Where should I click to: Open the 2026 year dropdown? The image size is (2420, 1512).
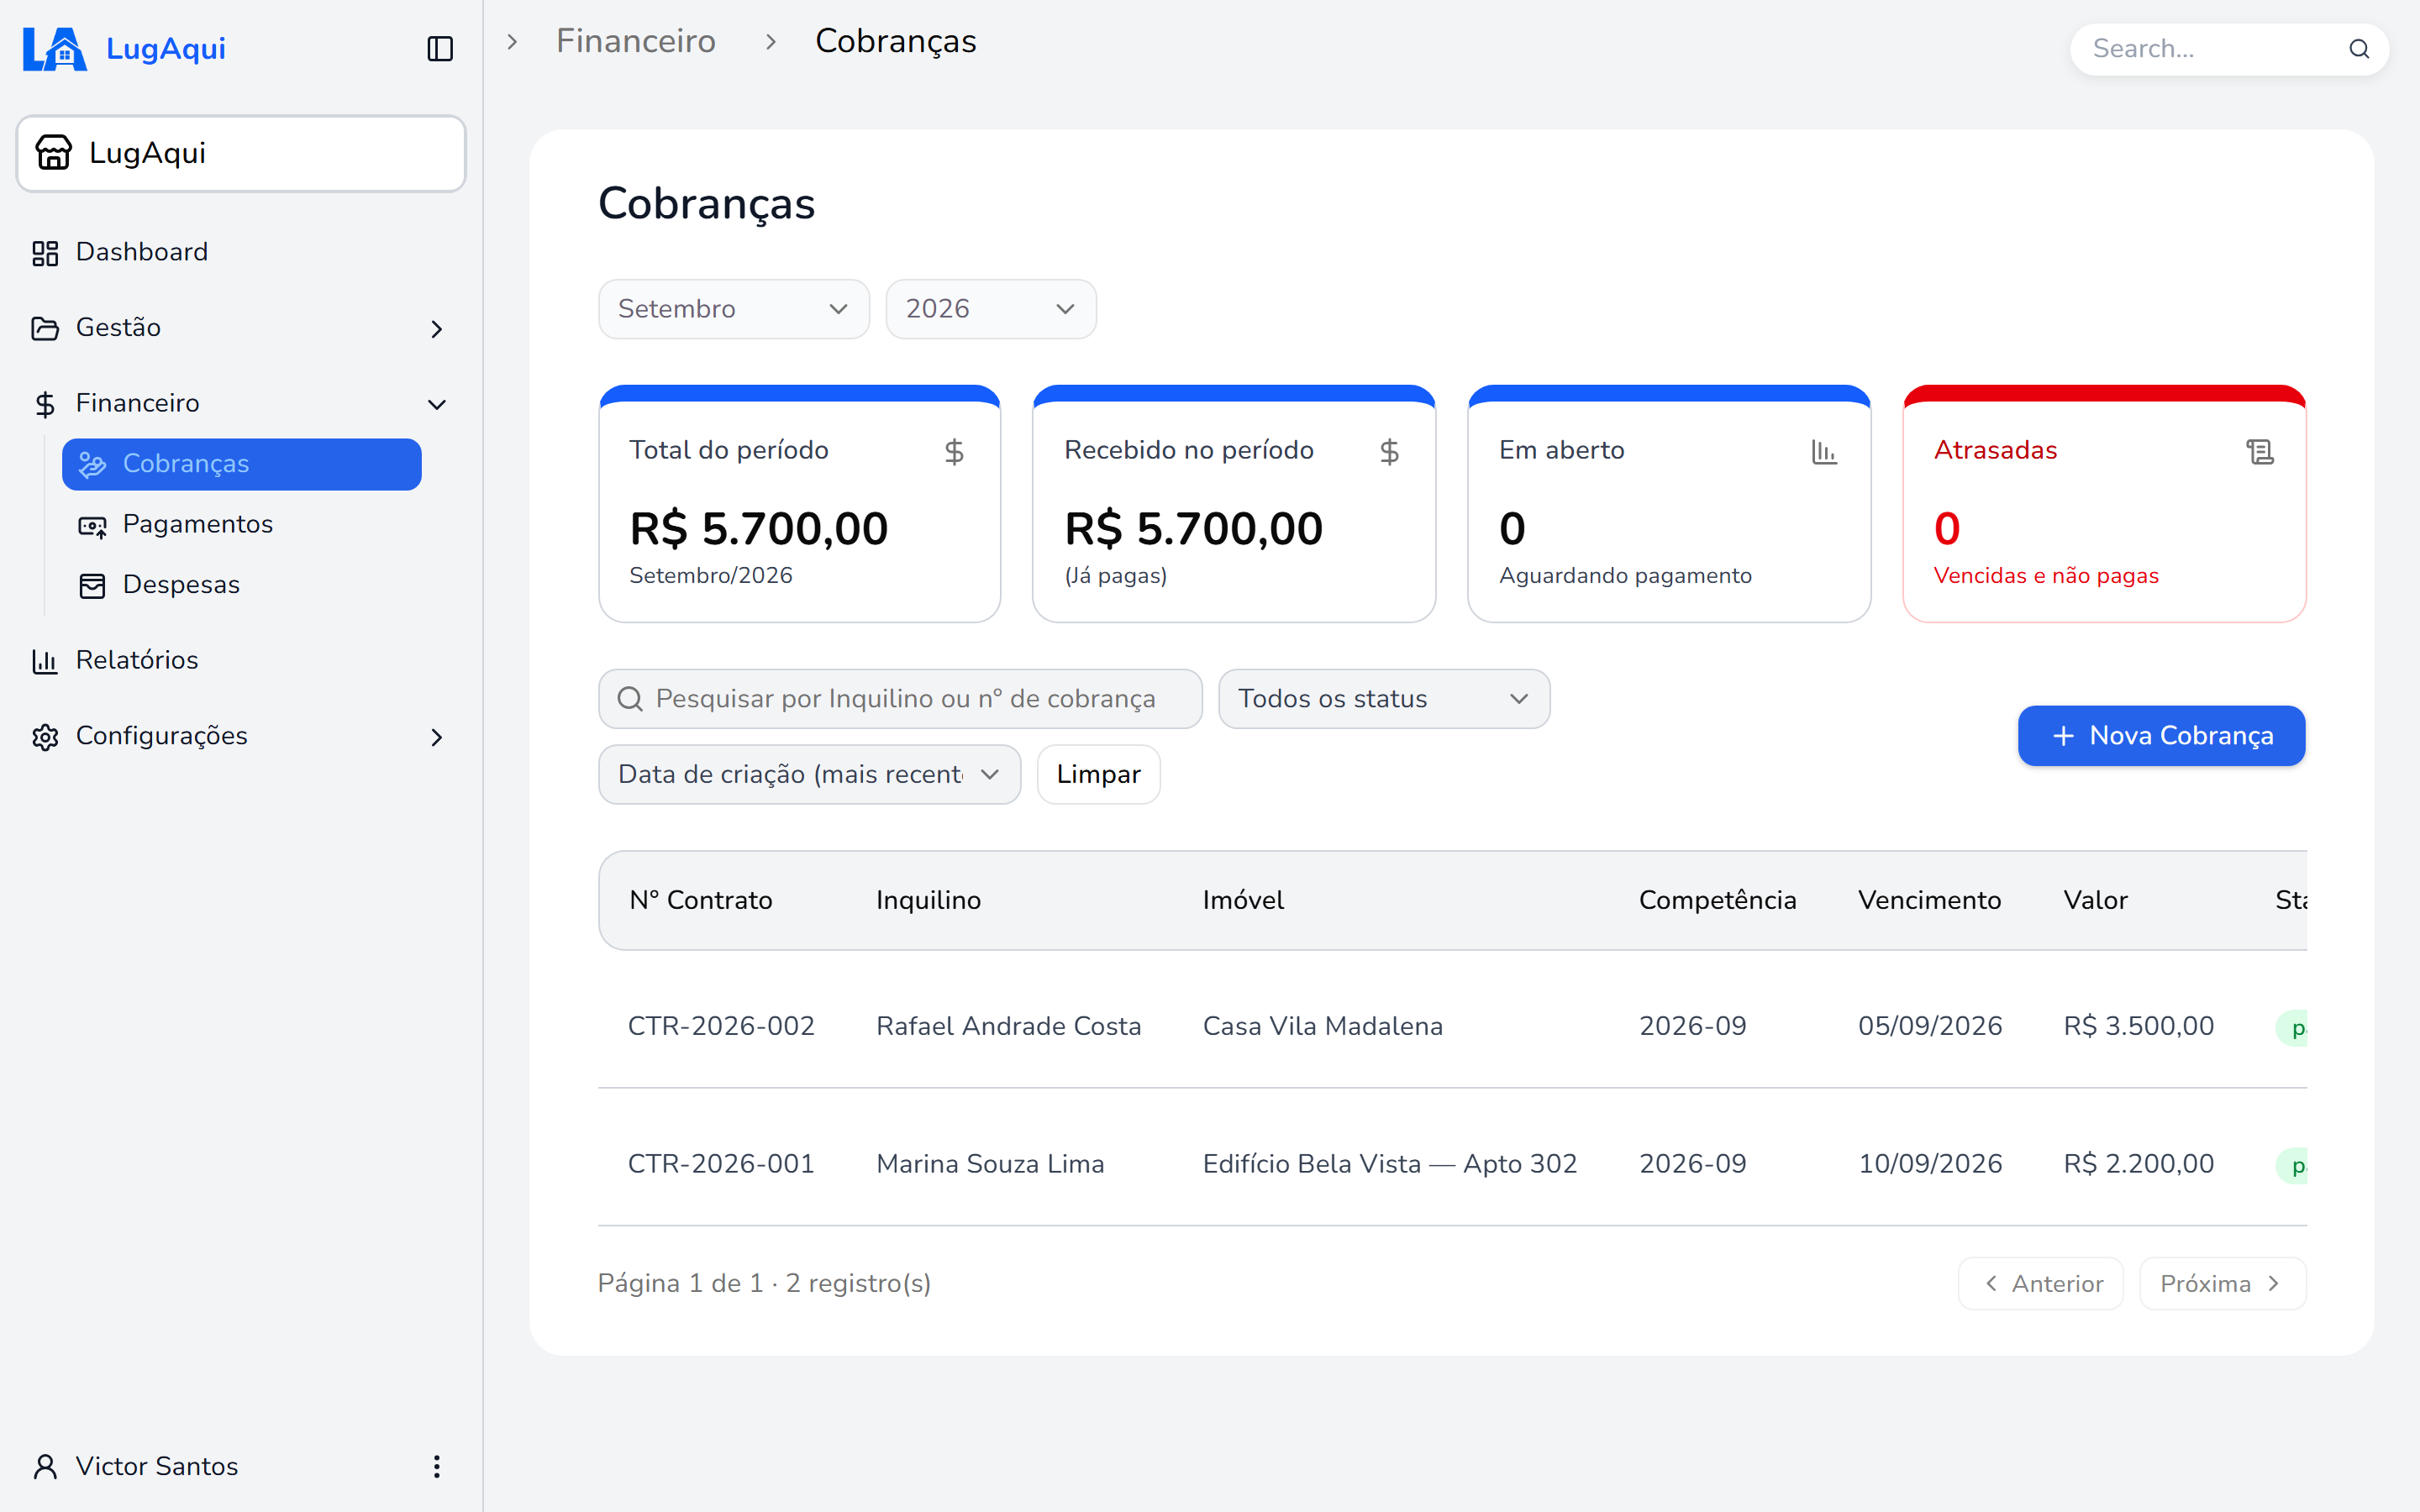991,309
